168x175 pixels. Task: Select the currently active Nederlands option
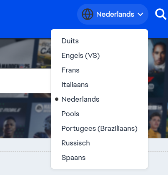tap(80, 99)
